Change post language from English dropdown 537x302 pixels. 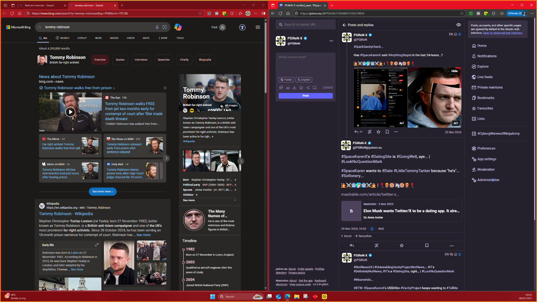[x=303, y=80]
